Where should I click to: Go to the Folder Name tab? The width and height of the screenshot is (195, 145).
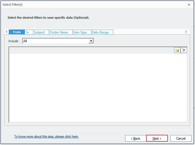click(60, 32)
